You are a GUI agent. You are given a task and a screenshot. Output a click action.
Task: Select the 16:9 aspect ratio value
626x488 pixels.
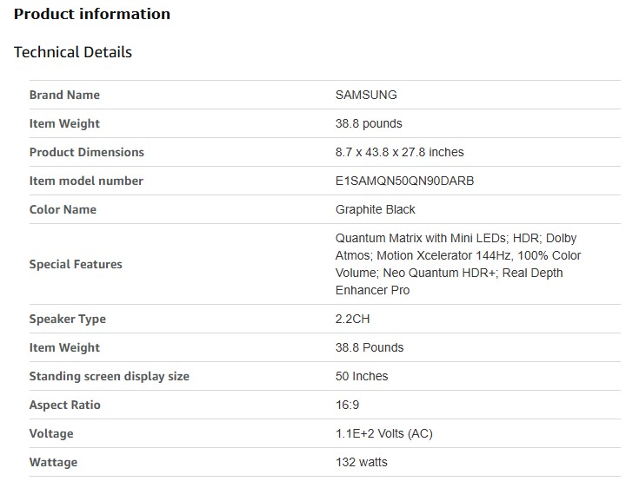pyautogui.click(x=348, y=405)
